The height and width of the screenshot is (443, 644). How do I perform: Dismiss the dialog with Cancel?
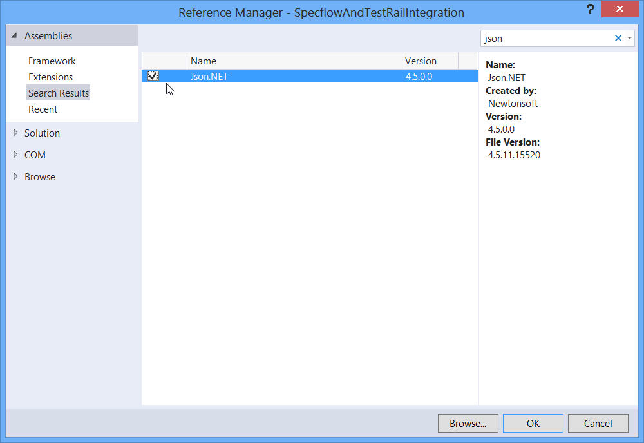click(x=598, y=423)
